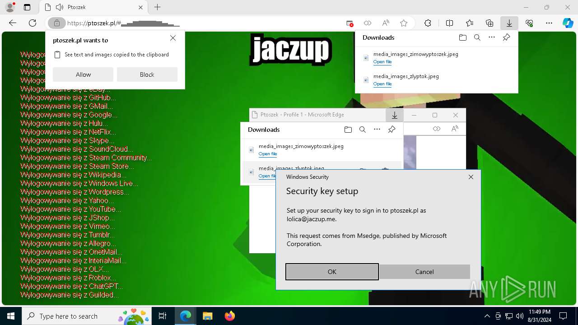Open the notifications center
Image resolution: width=578 pixels, height=325 pixels.
click(x=563, y=316)
